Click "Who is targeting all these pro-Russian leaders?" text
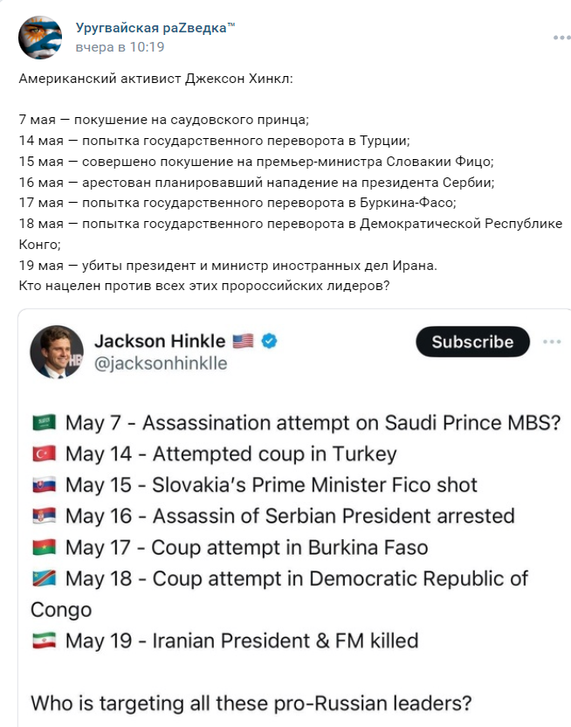The height and width of the screenshot is (727, 571). coord(251,703)
